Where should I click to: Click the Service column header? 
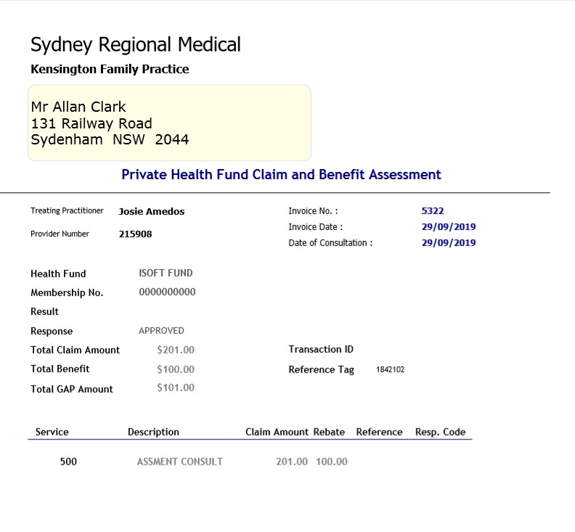pyautogui.click(x=52, y=432)
